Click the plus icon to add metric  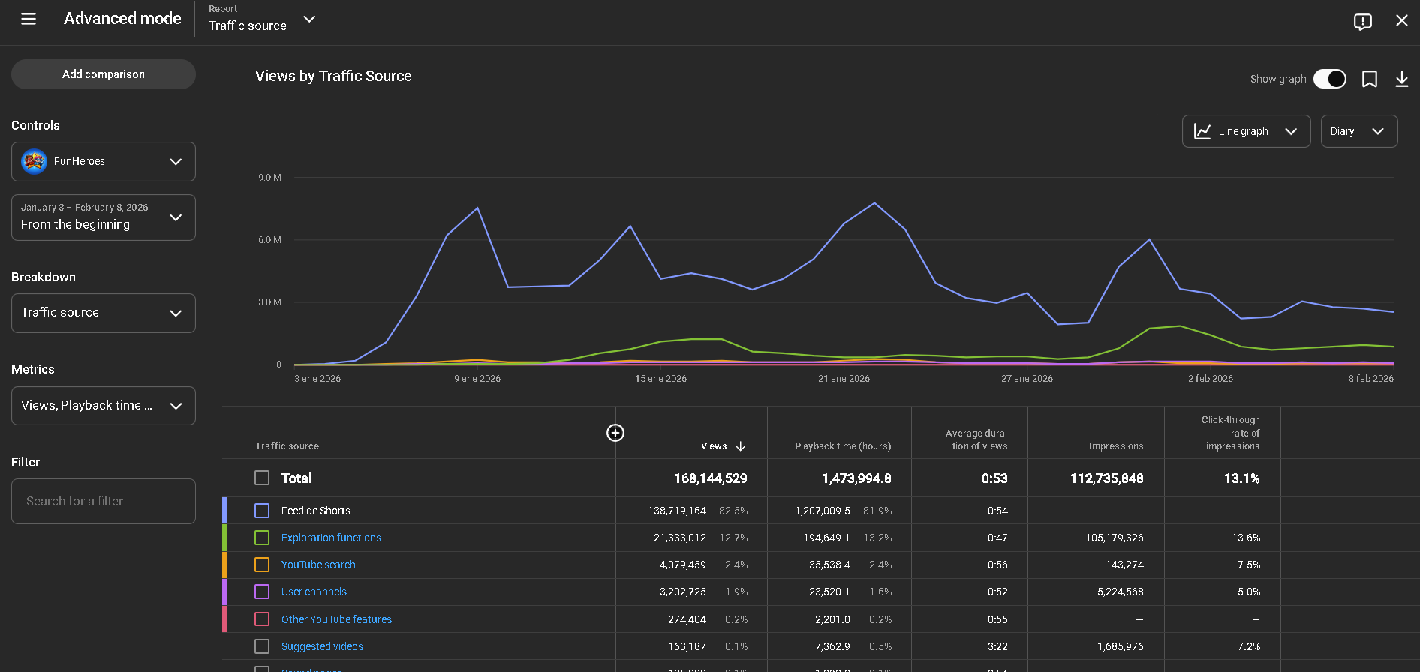tap(615, 433)
